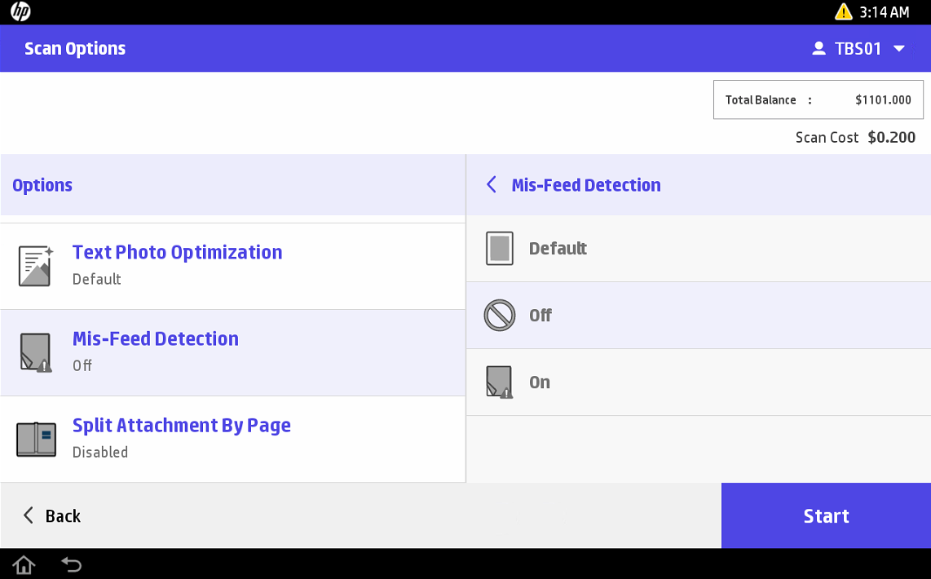Go Back to previous screen

51,515
